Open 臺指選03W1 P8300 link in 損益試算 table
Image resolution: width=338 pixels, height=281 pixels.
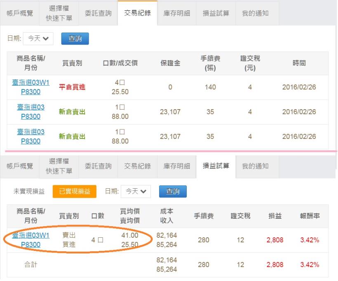[31, 240]
